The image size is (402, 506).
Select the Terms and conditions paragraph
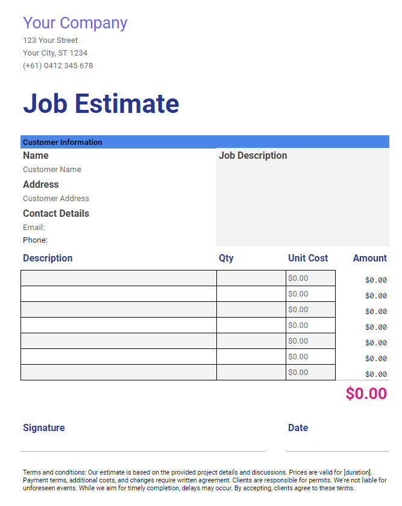click(204, 480)
